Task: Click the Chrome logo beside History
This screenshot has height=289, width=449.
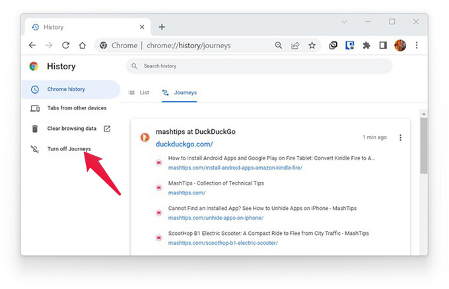Action: tap(34, 67)
